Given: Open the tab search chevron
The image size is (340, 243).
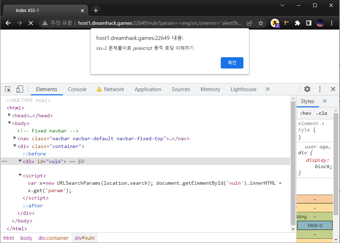Looking at the screenshot, I should pos(282,5).
